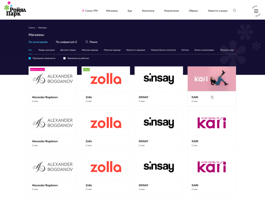Click the magnifier icon next to Поиск
The height and width of the screenshot is (199, 265).
[87, 42]
